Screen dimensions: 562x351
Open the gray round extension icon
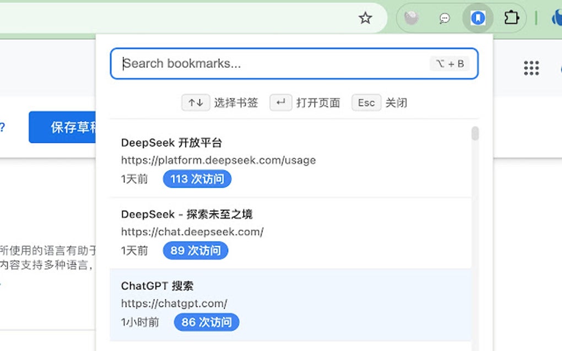[411, 18]
